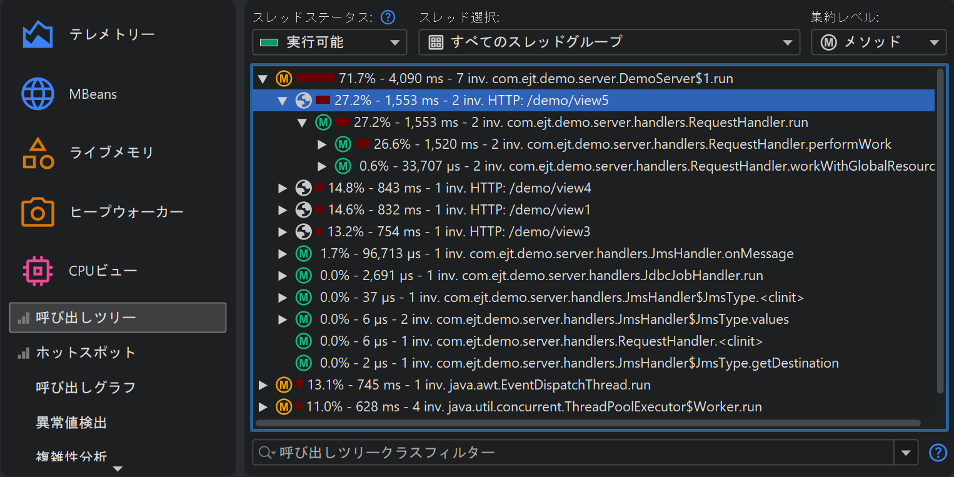
Task: Select the CPUビュー chip icon
Action: (x=38, y=271)
